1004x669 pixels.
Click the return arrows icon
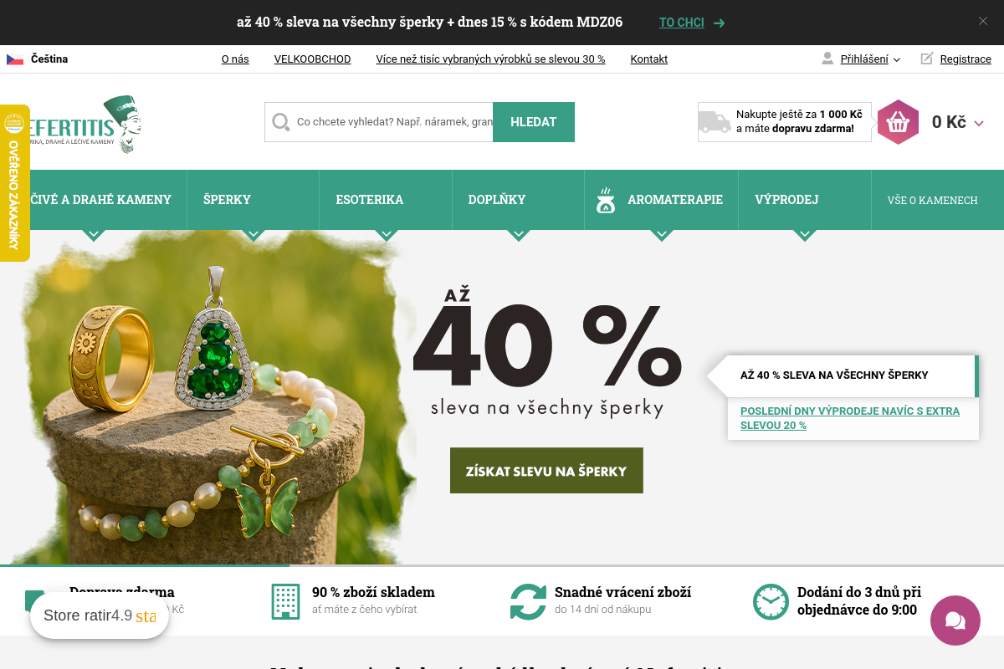click(x=528, y=601)
